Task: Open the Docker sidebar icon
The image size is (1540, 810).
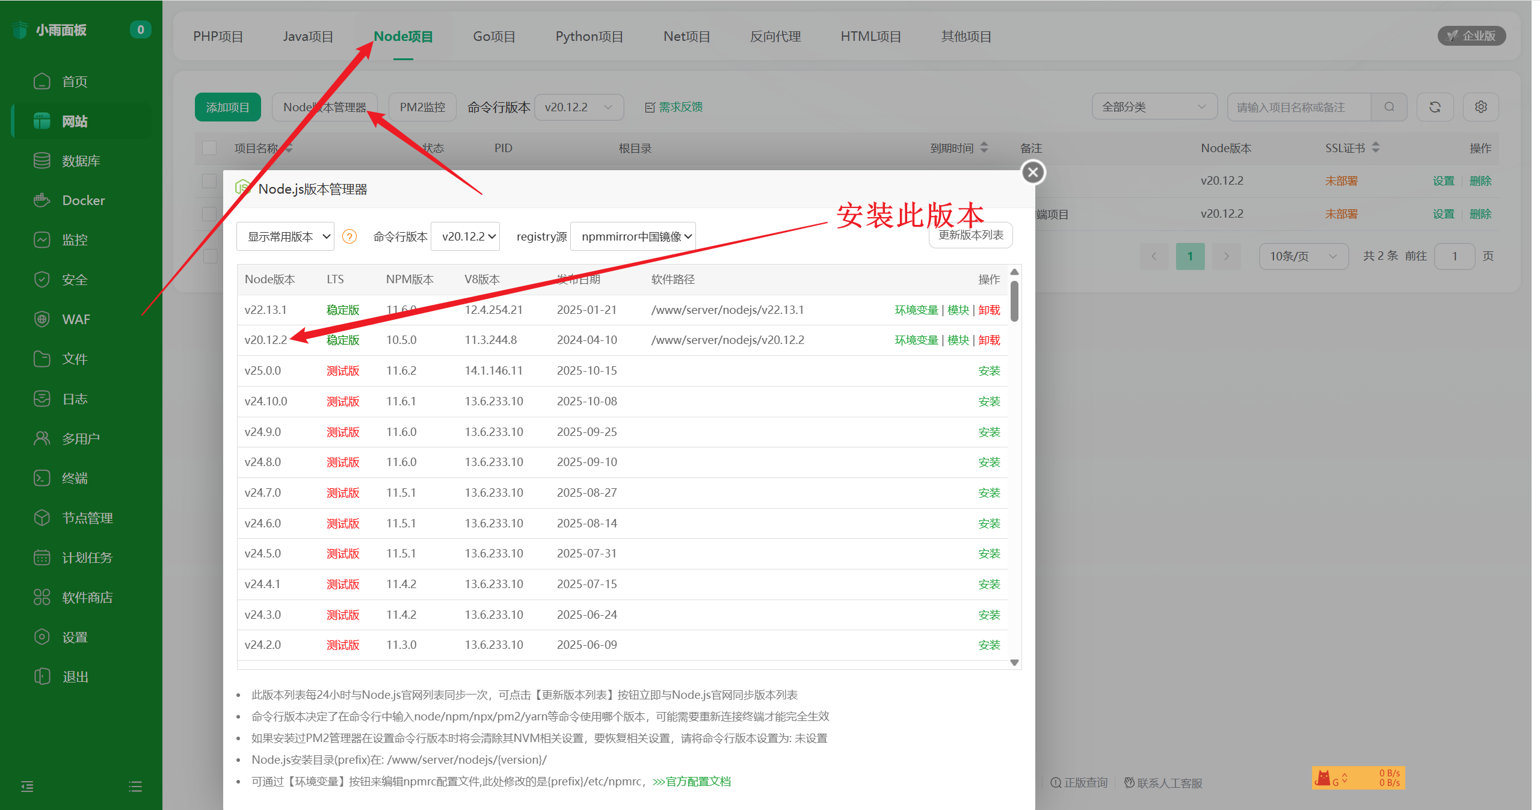Action: pyautogui.click(x=42, y=200)
